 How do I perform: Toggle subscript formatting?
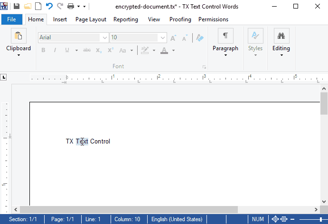tap(99, 50)
